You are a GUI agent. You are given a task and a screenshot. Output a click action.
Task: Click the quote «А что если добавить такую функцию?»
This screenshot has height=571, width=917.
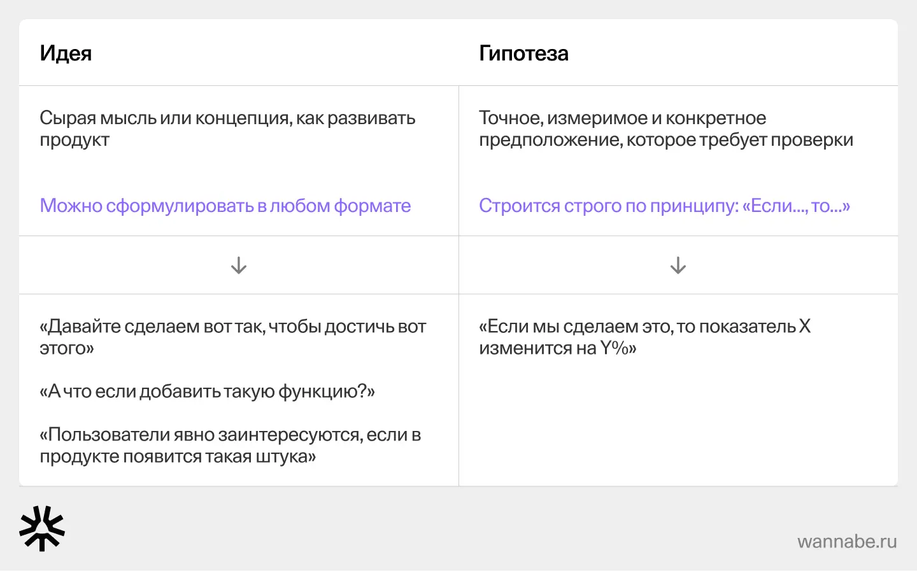click(207, 391)
